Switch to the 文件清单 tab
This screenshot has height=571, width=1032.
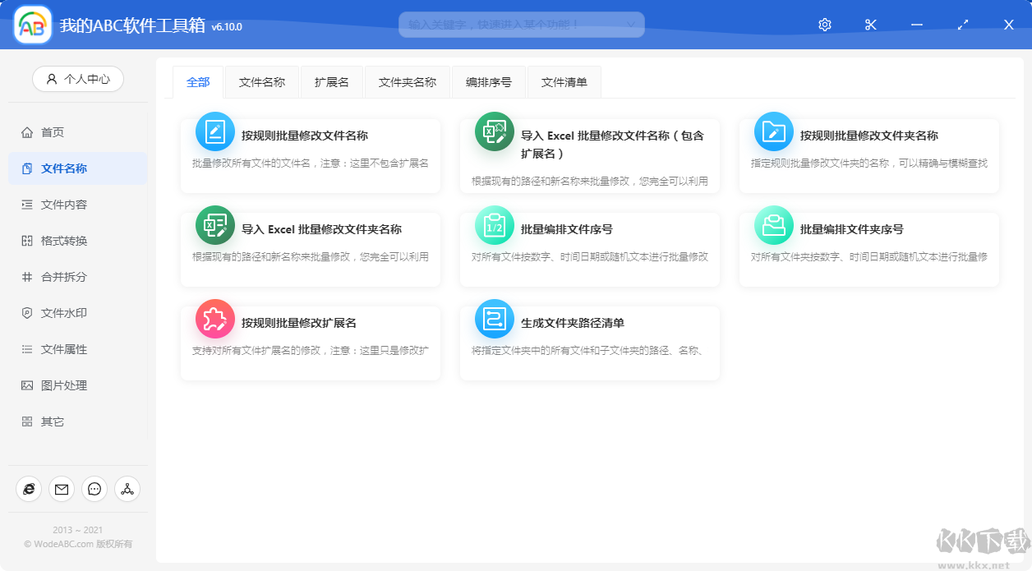point(564,81)
